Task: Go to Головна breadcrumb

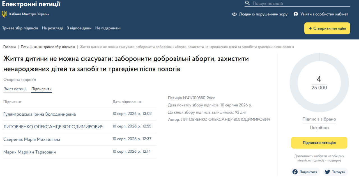Action: tap(10, 47)
